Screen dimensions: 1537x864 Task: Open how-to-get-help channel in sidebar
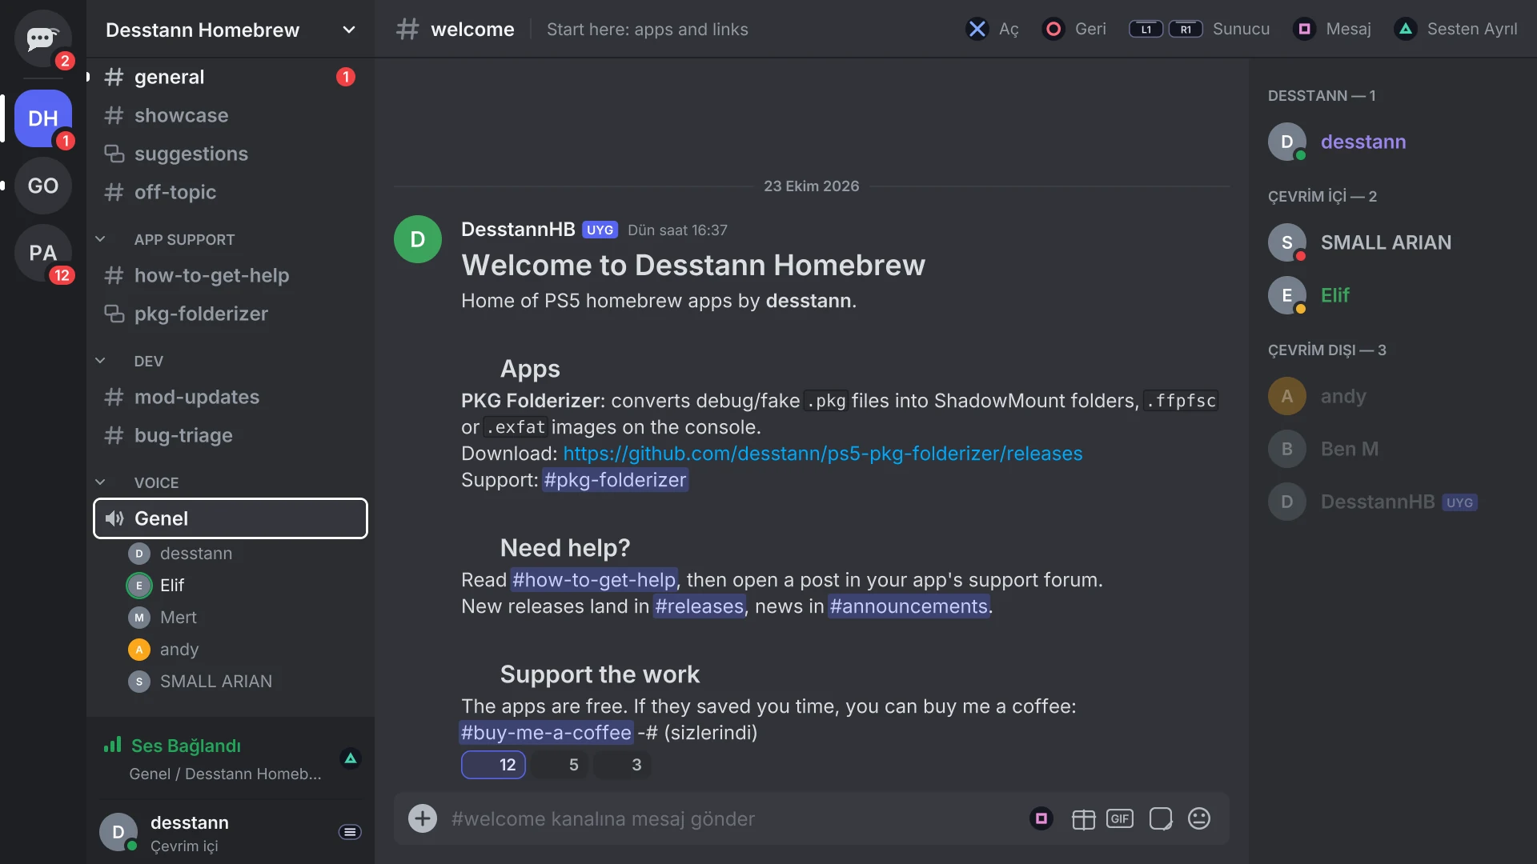[x=231, y=275]
